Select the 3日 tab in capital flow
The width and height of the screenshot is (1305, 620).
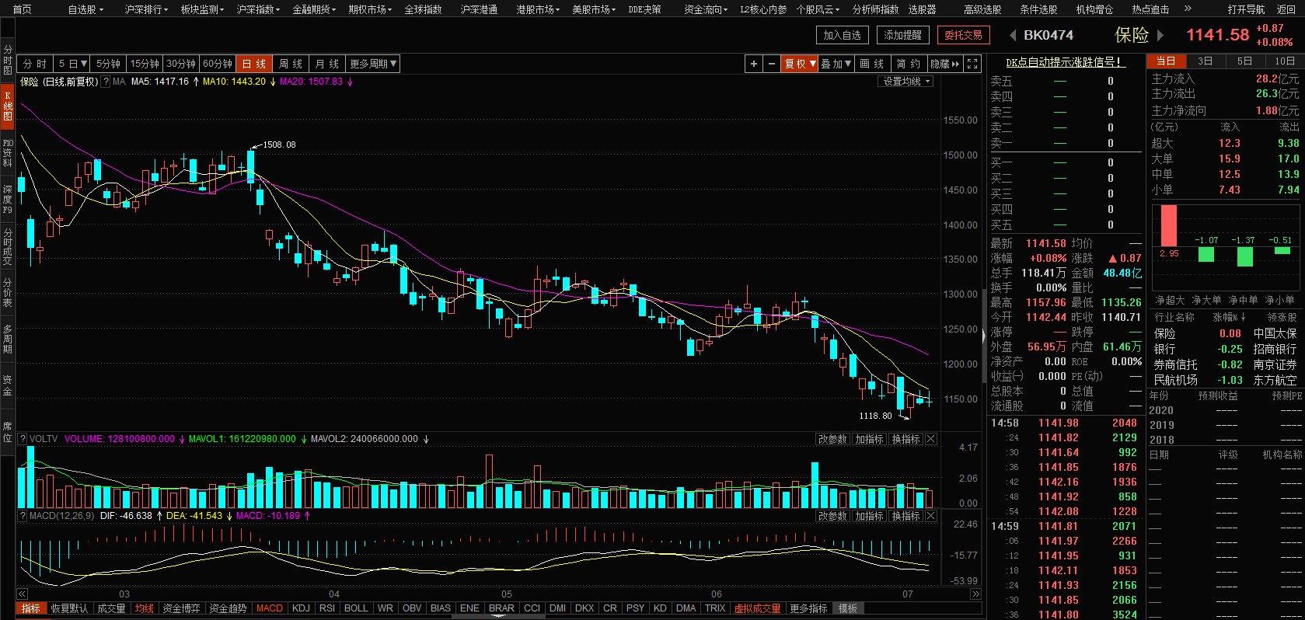tap(1205, 61)
